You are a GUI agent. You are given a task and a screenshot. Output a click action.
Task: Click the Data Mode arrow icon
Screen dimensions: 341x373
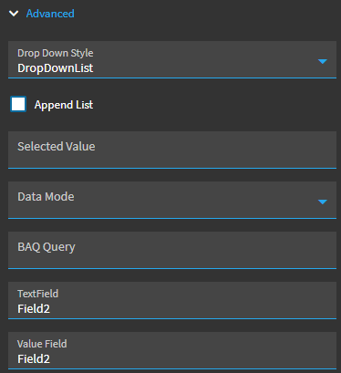click(x=322, y=202)
